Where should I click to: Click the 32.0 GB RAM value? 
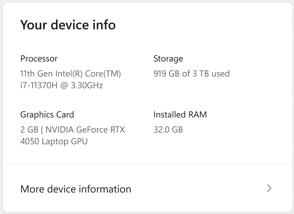[168, 129]
